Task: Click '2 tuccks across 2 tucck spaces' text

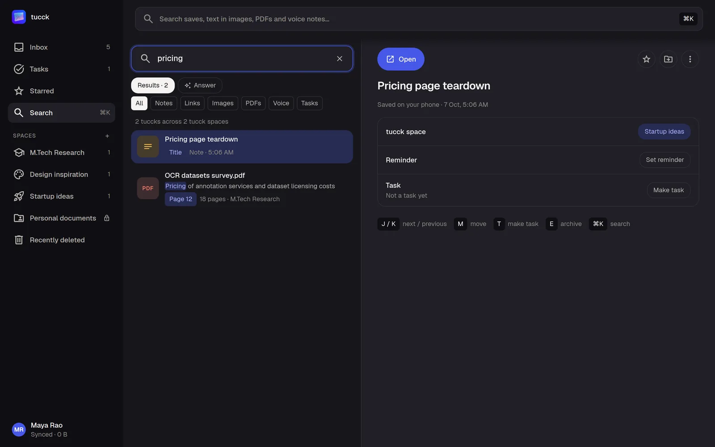Action: pyautogui.click(x=182, y=122)
